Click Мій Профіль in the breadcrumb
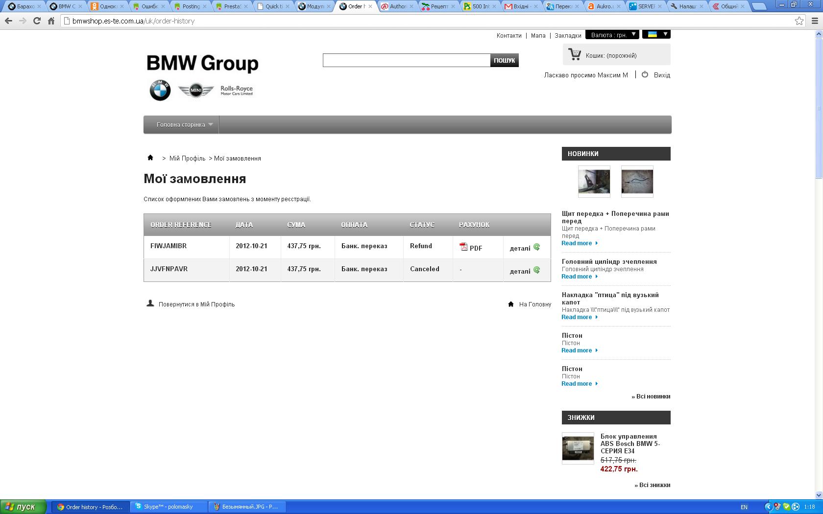Viewport: 823px width, 514px height. point(187,158)
